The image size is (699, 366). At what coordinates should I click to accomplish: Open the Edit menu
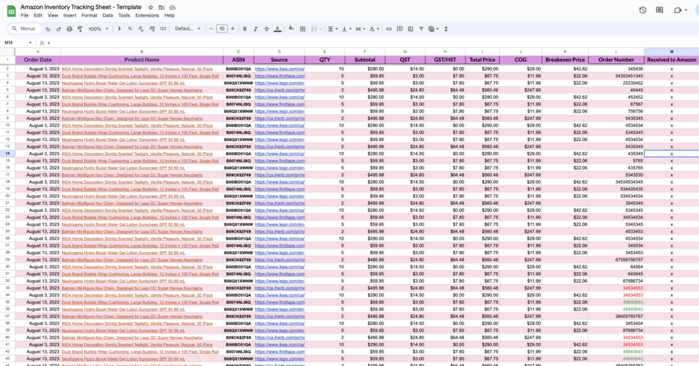coord(38,15)
